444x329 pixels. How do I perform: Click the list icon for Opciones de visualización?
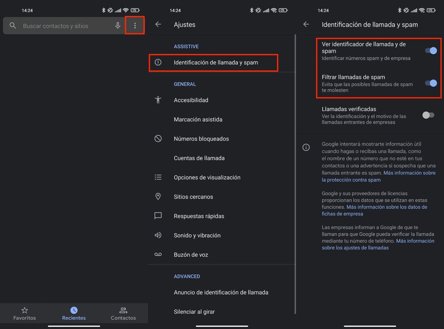click(158, 177)
